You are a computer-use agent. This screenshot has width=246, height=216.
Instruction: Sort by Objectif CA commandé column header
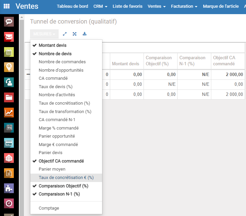tap(228, 61)
